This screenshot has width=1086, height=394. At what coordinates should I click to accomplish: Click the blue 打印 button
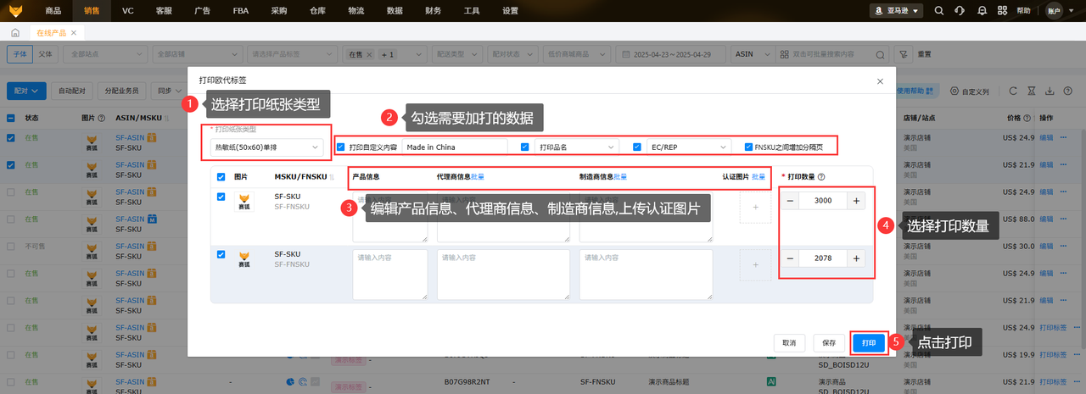[x=868, y=342]
